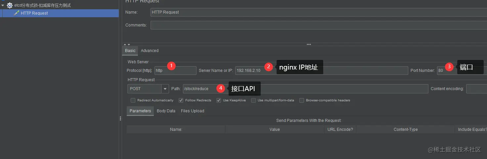Image resolution: width=487 pixels, height=159 pixels.
Task: Select the etcd分布式锁-扣减库存压力测试 tree node
Action: pos(42,5)
